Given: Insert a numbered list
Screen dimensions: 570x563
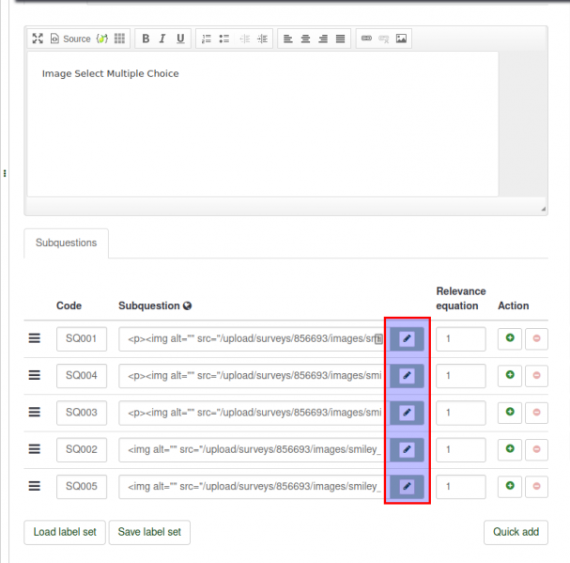Looking at the screenshot, I should pos(207,39).
